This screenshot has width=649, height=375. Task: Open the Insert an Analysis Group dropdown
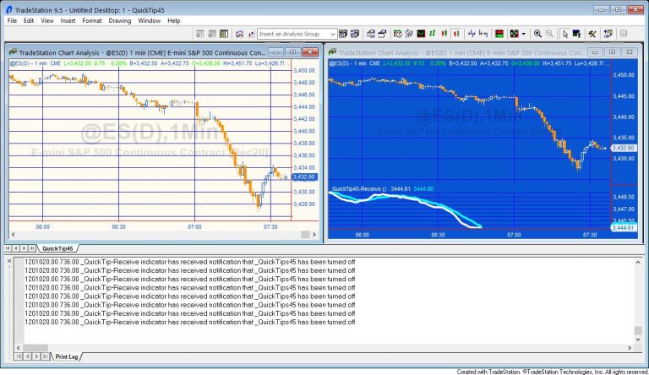[x=332, y=34]
